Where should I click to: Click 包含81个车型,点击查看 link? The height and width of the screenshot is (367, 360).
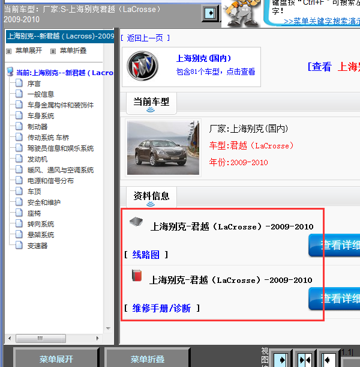(x=215, y=71)
